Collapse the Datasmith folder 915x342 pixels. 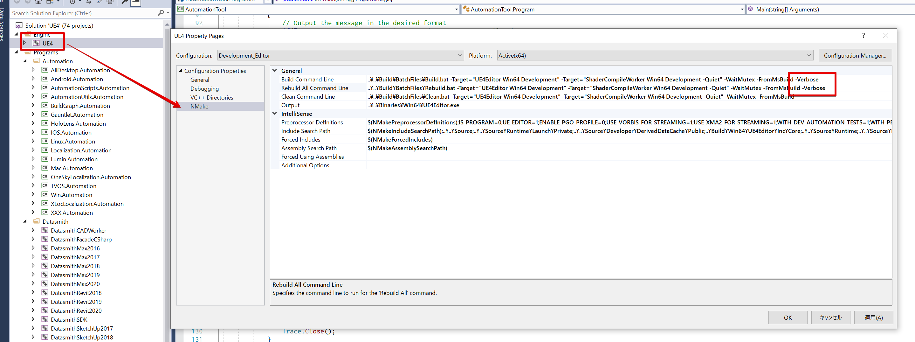[x=25, y=221]
